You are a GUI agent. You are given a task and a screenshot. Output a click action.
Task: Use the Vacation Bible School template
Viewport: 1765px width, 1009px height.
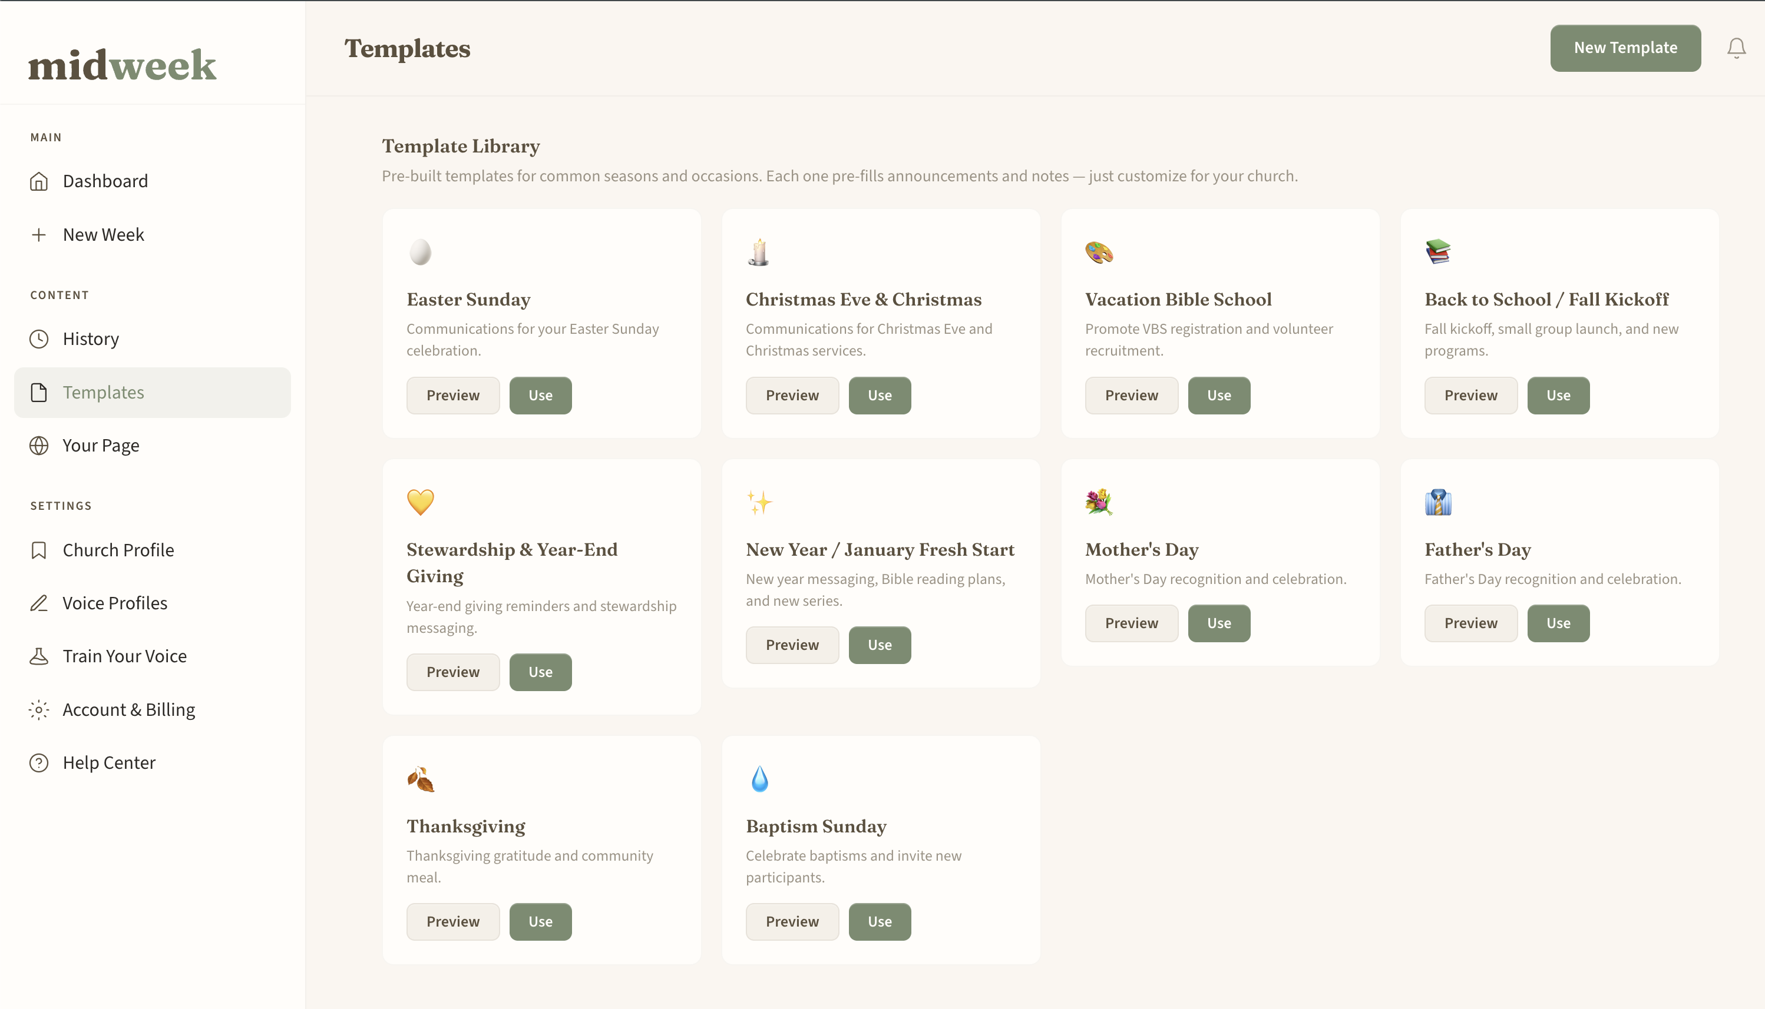click(1218, 396)
